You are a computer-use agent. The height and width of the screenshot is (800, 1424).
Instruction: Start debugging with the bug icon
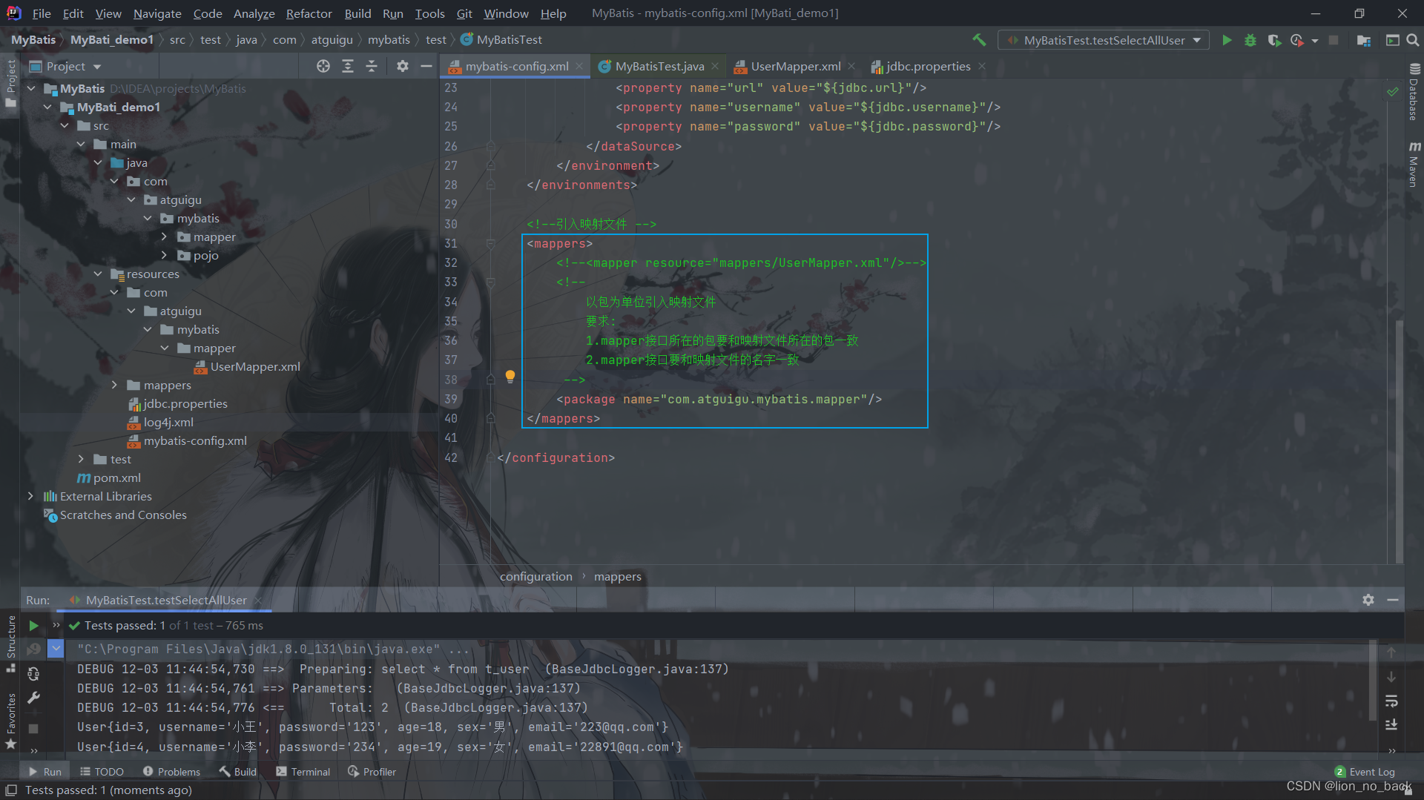click(x=1250, y=40)
